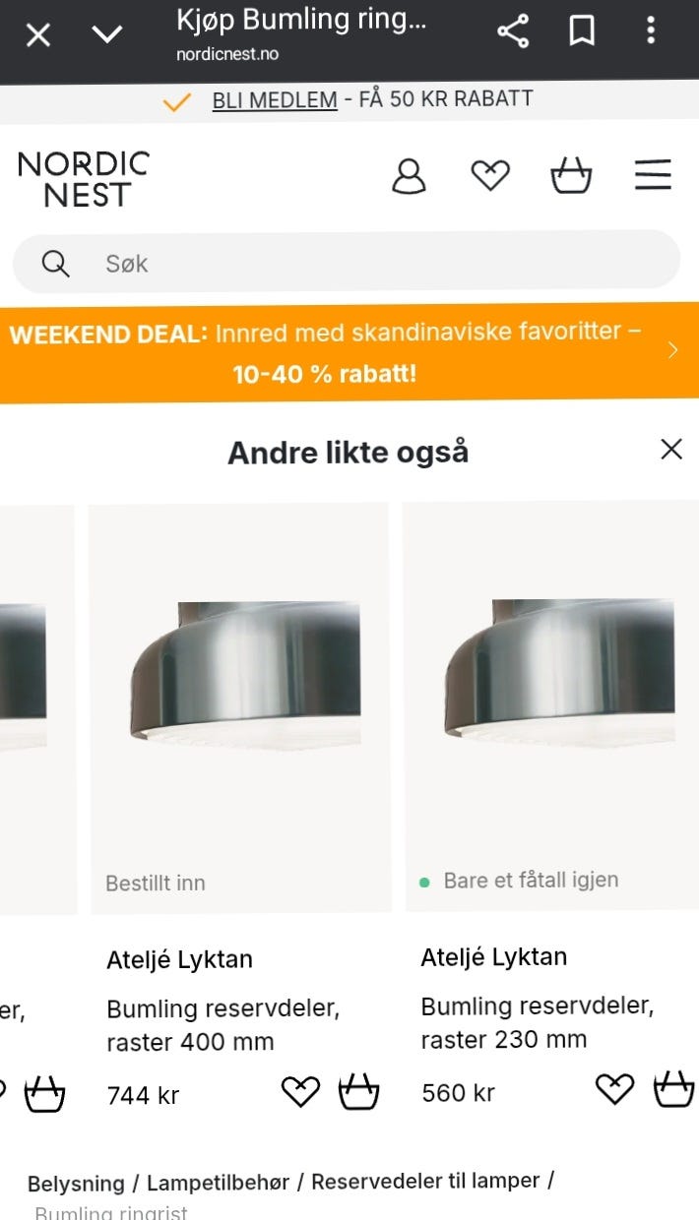Close the browser tab with X

click(37, 35)
